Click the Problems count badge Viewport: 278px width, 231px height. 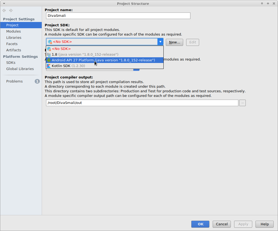(x=37, y=81)
